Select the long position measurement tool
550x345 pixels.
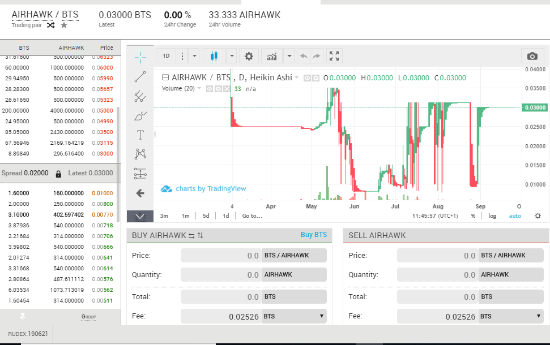140,174
